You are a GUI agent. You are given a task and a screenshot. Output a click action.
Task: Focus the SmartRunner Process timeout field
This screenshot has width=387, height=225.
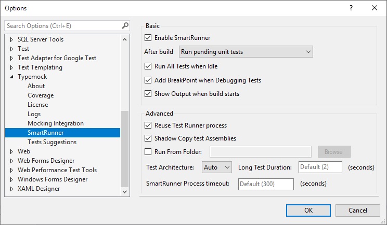pyautogui.click(x=266, y=184)
